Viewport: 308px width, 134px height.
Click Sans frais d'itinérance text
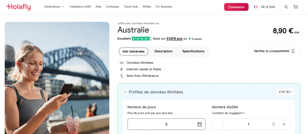[x=142, y=76]
